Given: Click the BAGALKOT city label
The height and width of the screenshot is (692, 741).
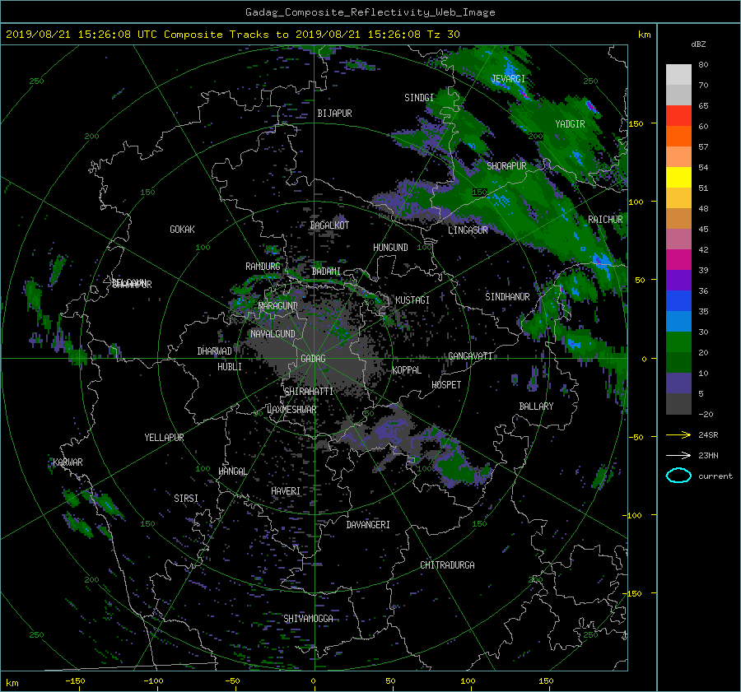Looking at the screenshot, I should click(x=329, y=225).
